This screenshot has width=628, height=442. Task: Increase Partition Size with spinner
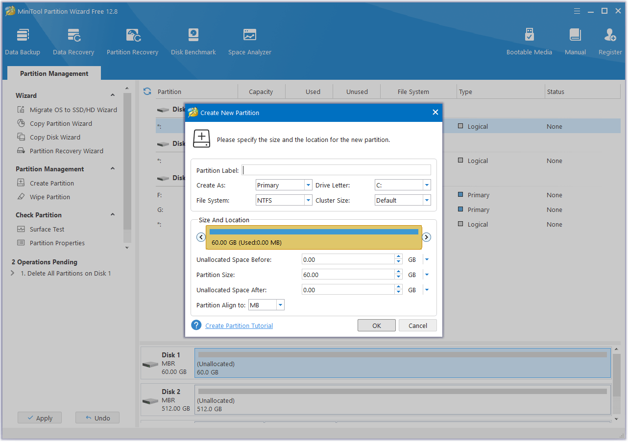coord(398,272)
